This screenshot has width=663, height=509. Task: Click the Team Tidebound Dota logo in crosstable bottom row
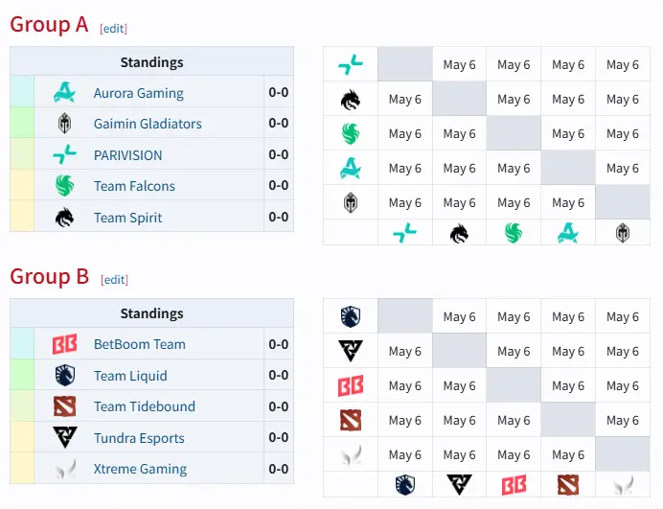(568, 485)
